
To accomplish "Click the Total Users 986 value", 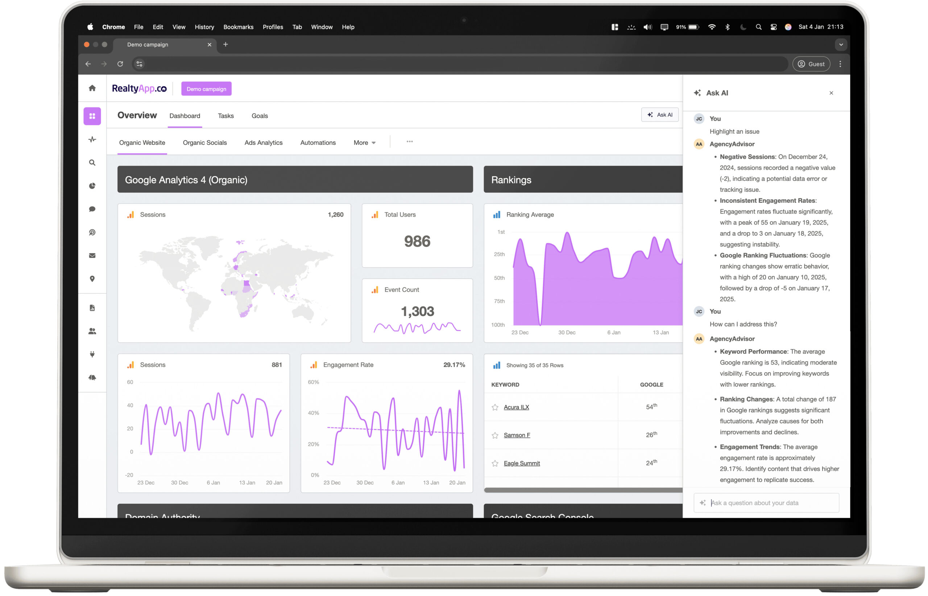I will click(417, 242).
